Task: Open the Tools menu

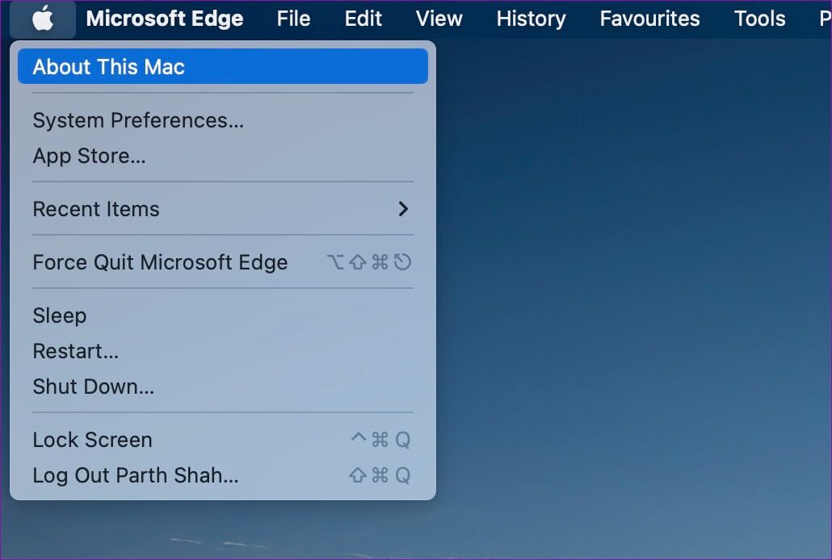Action: point(759,19)
